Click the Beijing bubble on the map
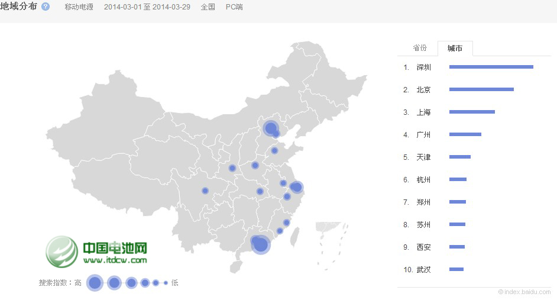 [x=271, y=128]
